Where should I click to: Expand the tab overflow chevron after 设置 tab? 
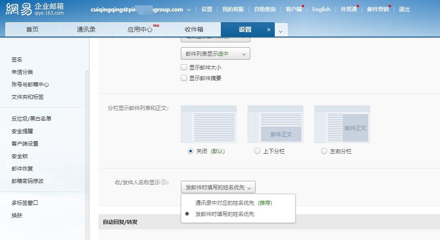point(281,31)
